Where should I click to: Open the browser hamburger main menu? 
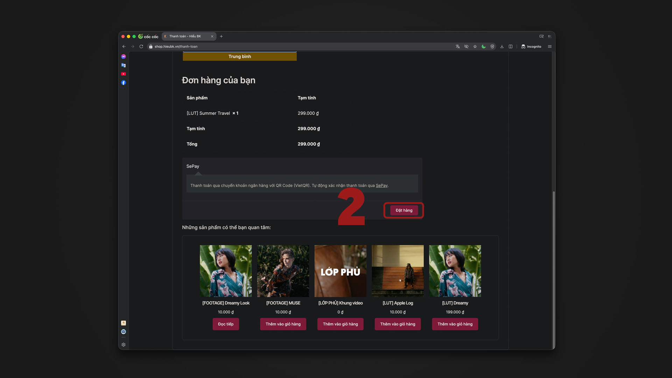(550, 47)
